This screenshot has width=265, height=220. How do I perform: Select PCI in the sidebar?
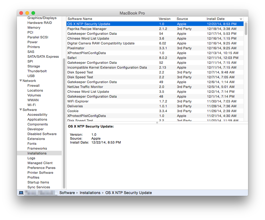click(30, 32)
